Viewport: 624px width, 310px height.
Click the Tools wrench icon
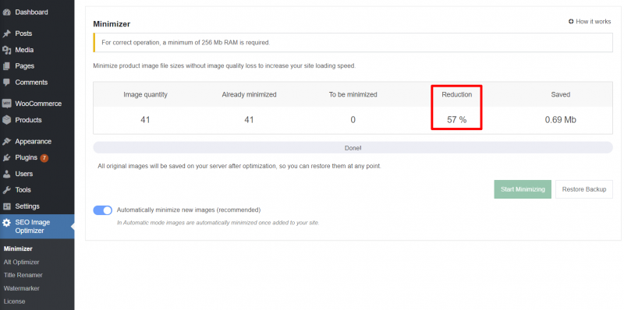(x=6, y=190)
